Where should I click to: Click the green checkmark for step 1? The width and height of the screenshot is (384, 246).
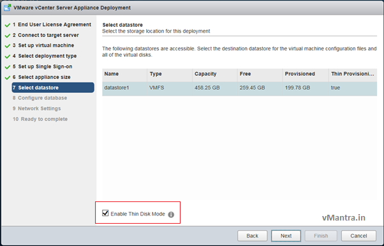click(8, 25)
